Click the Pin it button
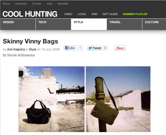166x135 pixels. coord(120,48)
